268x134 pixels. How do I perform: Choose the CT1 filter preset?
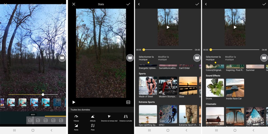57,103
